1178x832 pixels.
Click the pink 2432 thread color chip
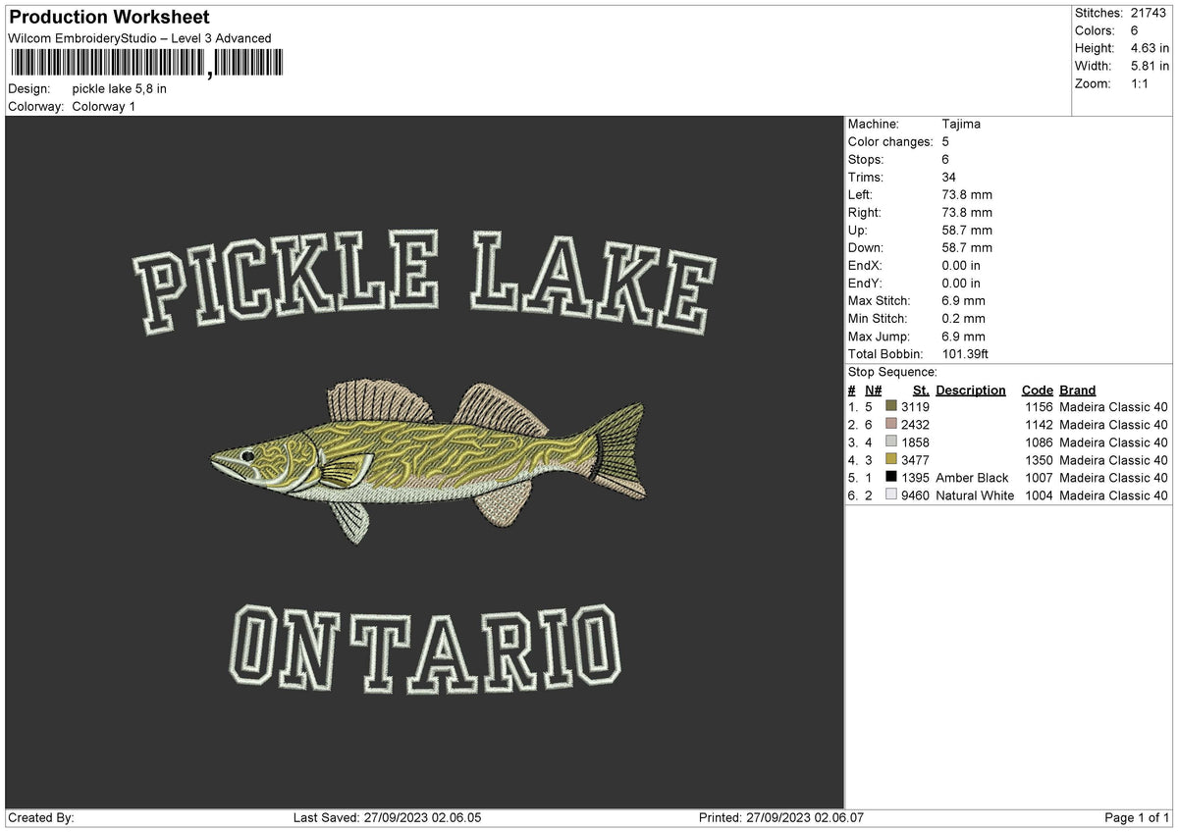[x=889, y=425]
